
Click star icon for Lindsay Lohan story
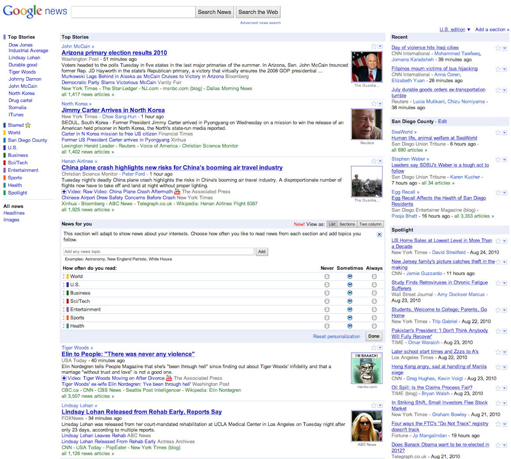pyautogui.click(x=374, y=405)
